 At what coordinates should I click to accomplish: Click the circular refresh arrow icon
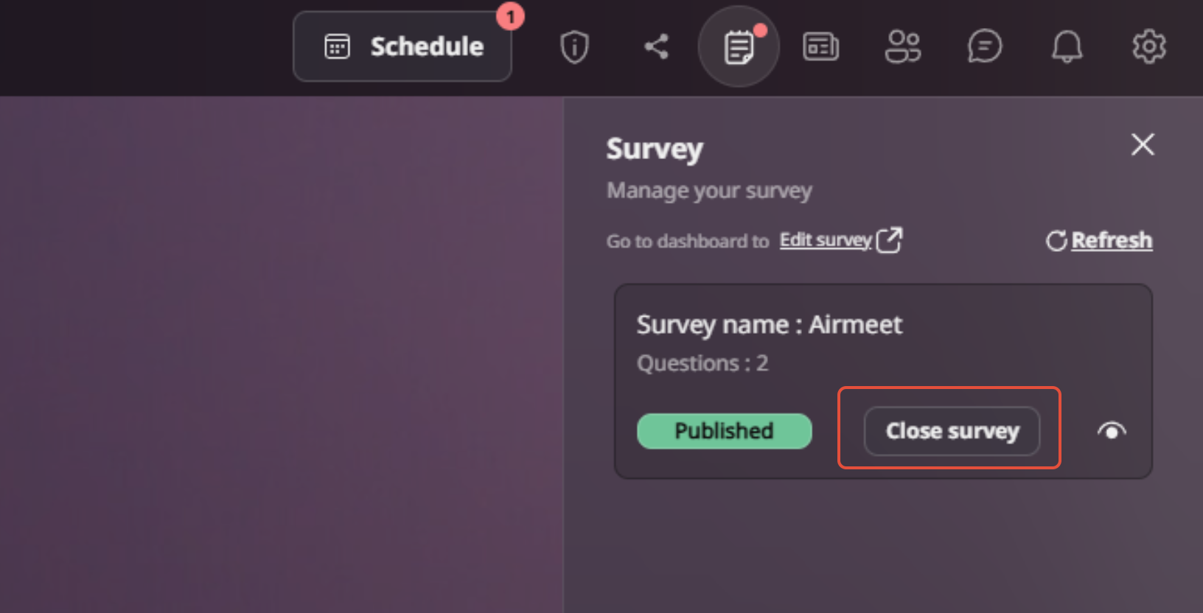pos(1056,241)
